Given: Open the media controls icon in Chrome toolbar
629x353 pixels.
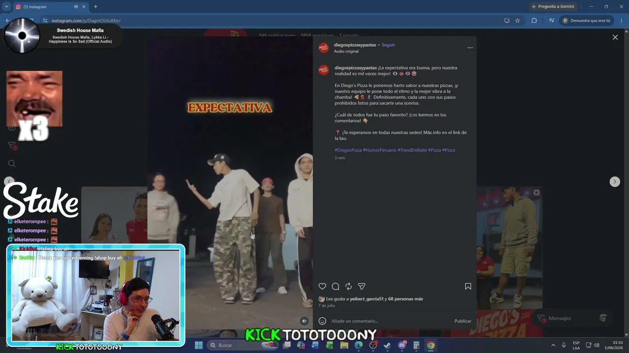Looking at the screenshot, I should point(551,21).
